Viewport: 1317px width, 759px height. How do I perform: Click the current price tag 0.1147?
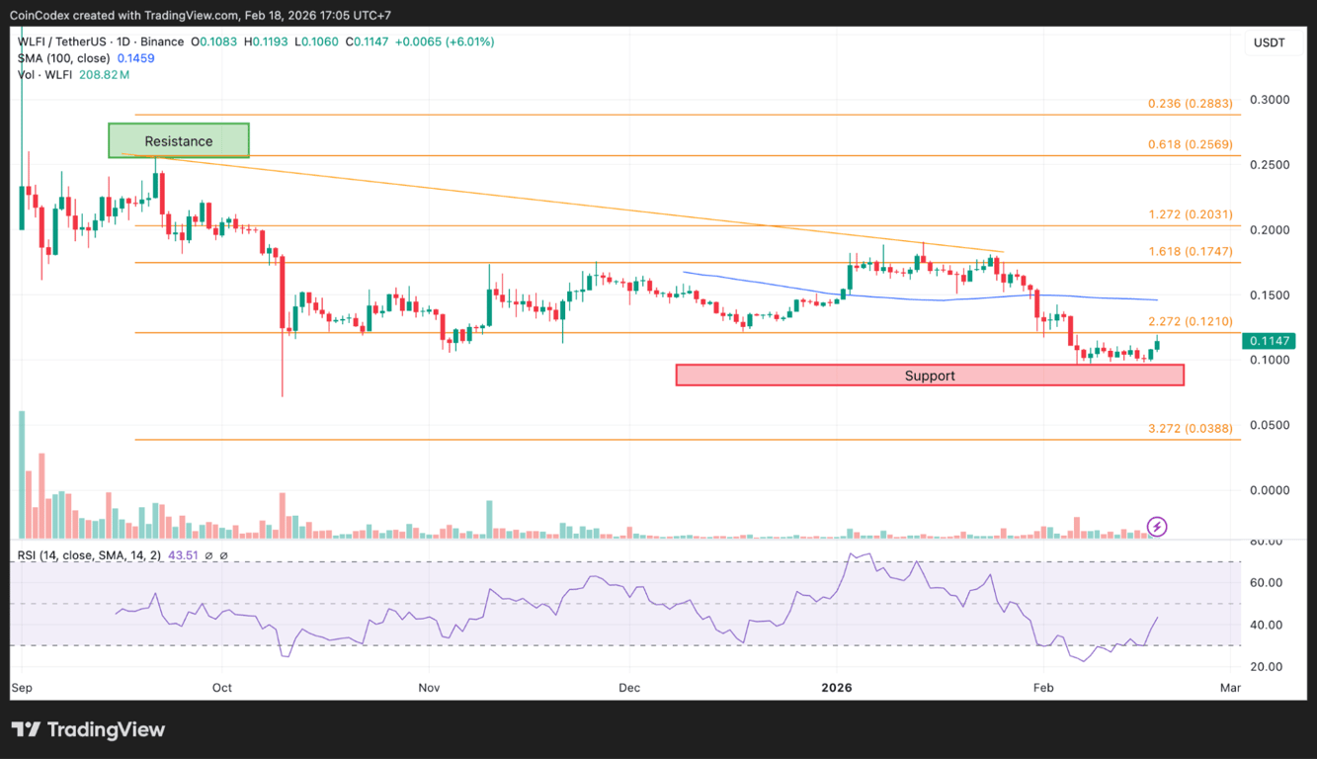point(1269,340)
